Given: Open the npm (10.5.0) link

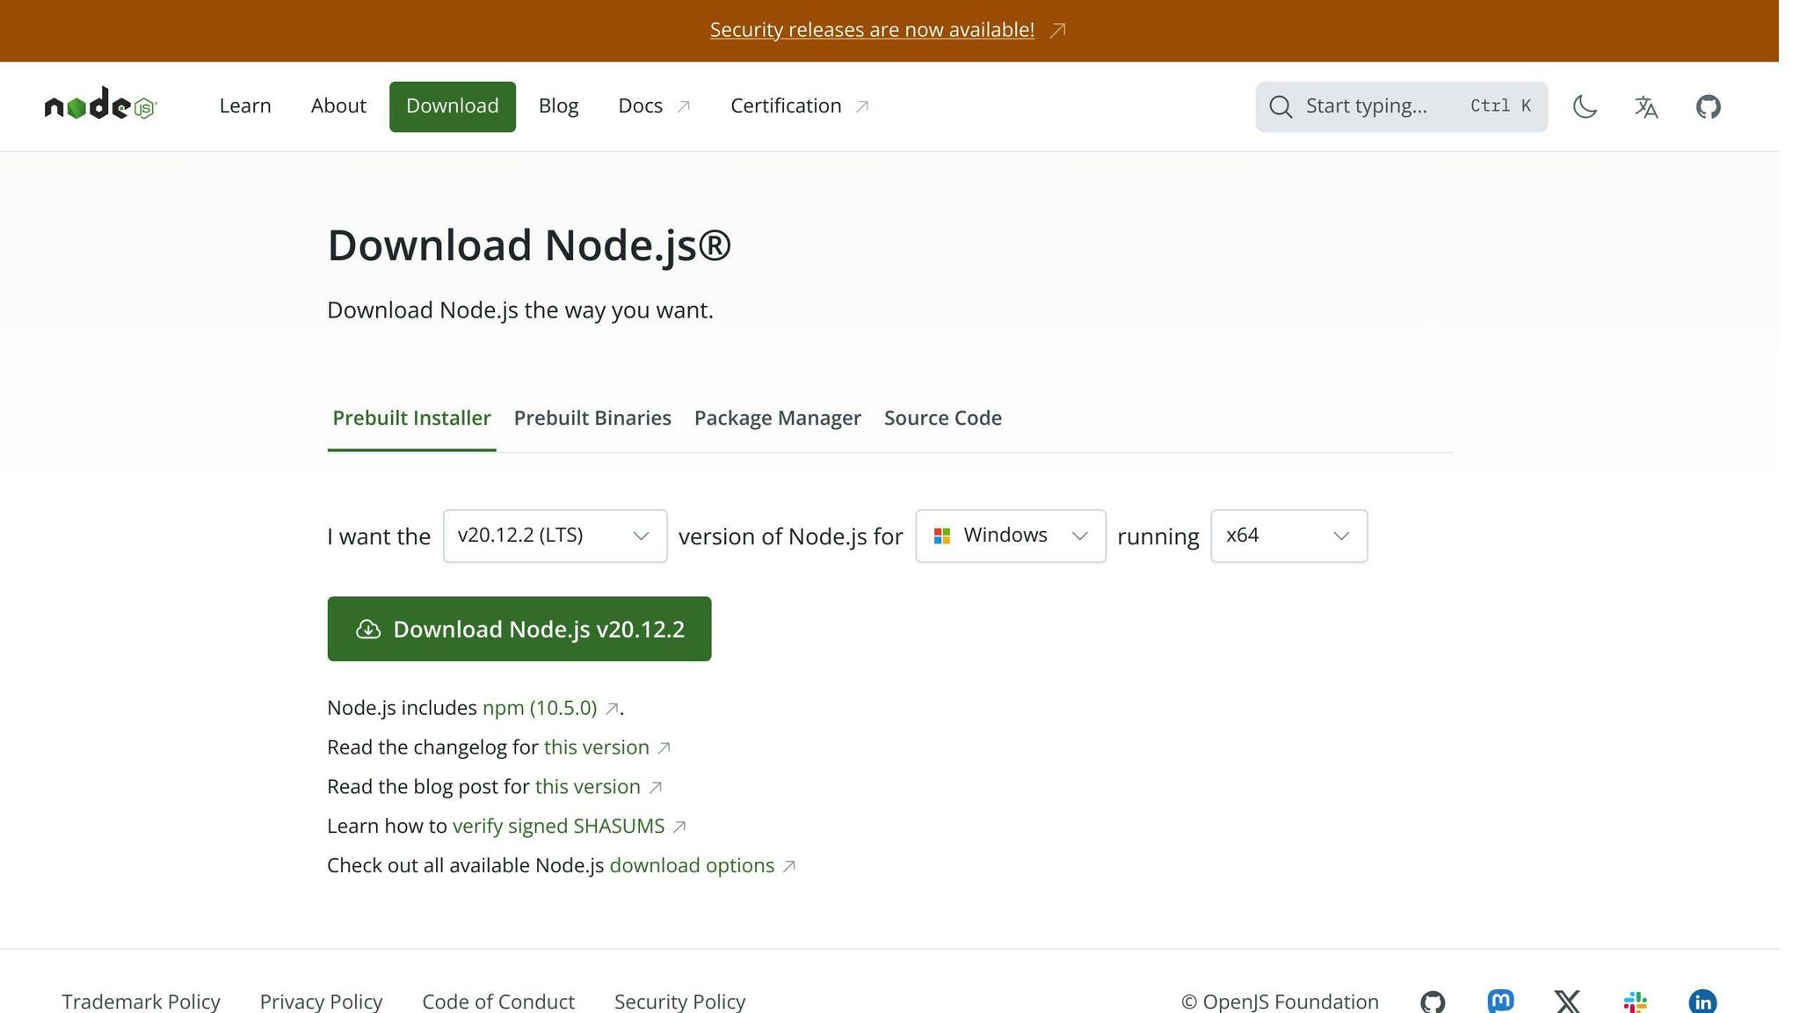Looking at the screenshot, I should point(540,707).
